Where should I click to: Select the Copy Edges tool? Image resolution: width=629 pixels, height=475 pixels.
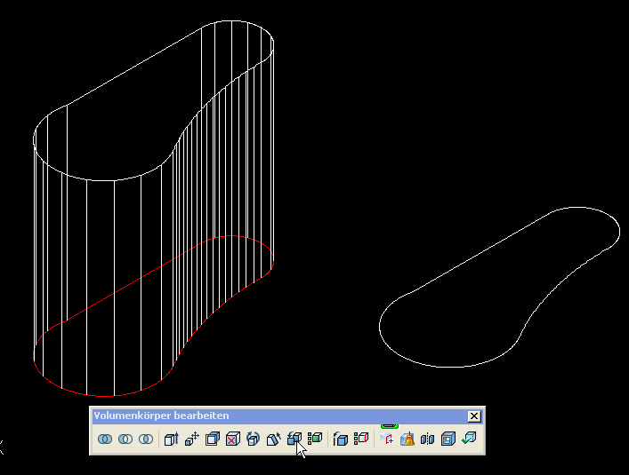tap(341, 439)
